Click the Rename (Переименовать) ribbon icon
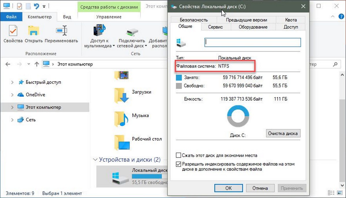The image size is (346, 198). tap(61, 32)
